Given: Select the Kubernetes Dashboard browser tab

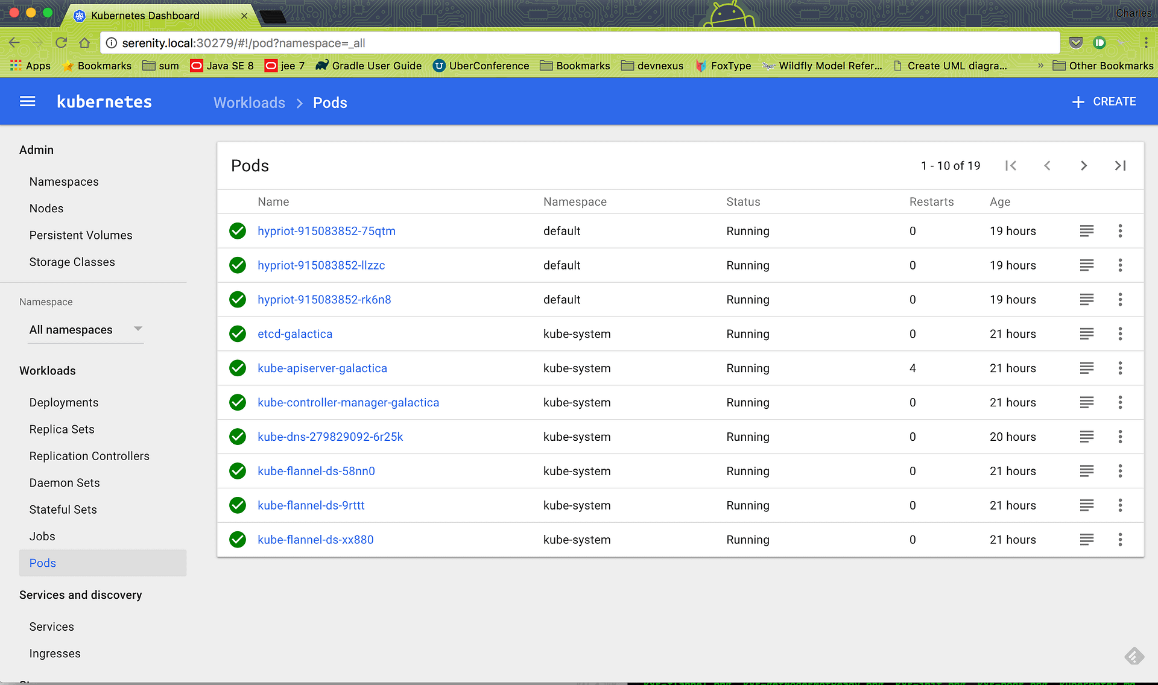Looking at the screenshot, I should point(160,16).
